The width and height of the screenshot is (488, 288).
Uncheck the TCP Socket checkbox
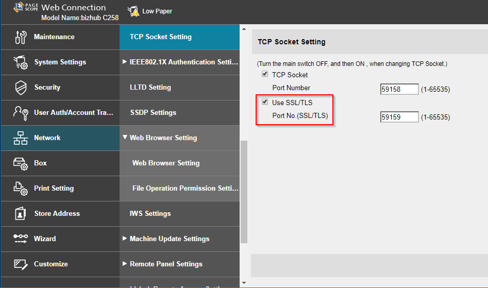click(x=265, y=75)
